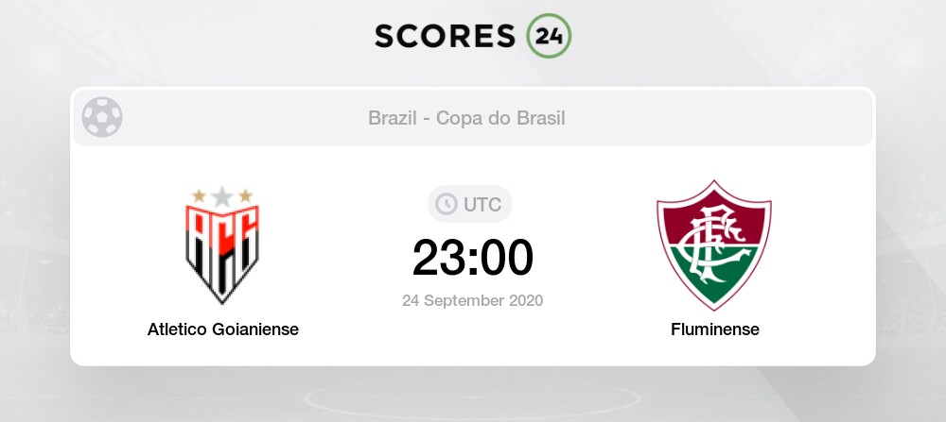
Task: Open the Atletico Goianiense team name
Action: 223,329
